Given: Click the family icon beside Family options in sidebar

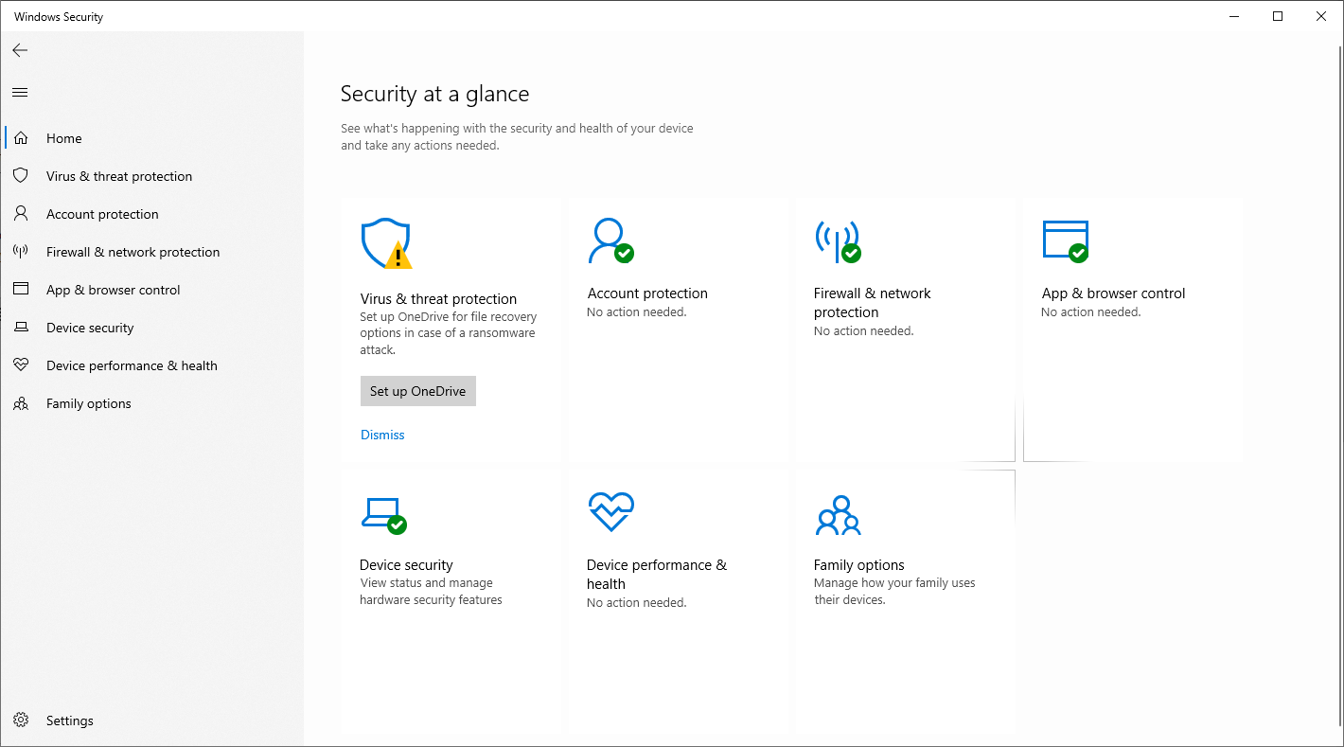Looking at the screenshot, I should pos(21,403).
